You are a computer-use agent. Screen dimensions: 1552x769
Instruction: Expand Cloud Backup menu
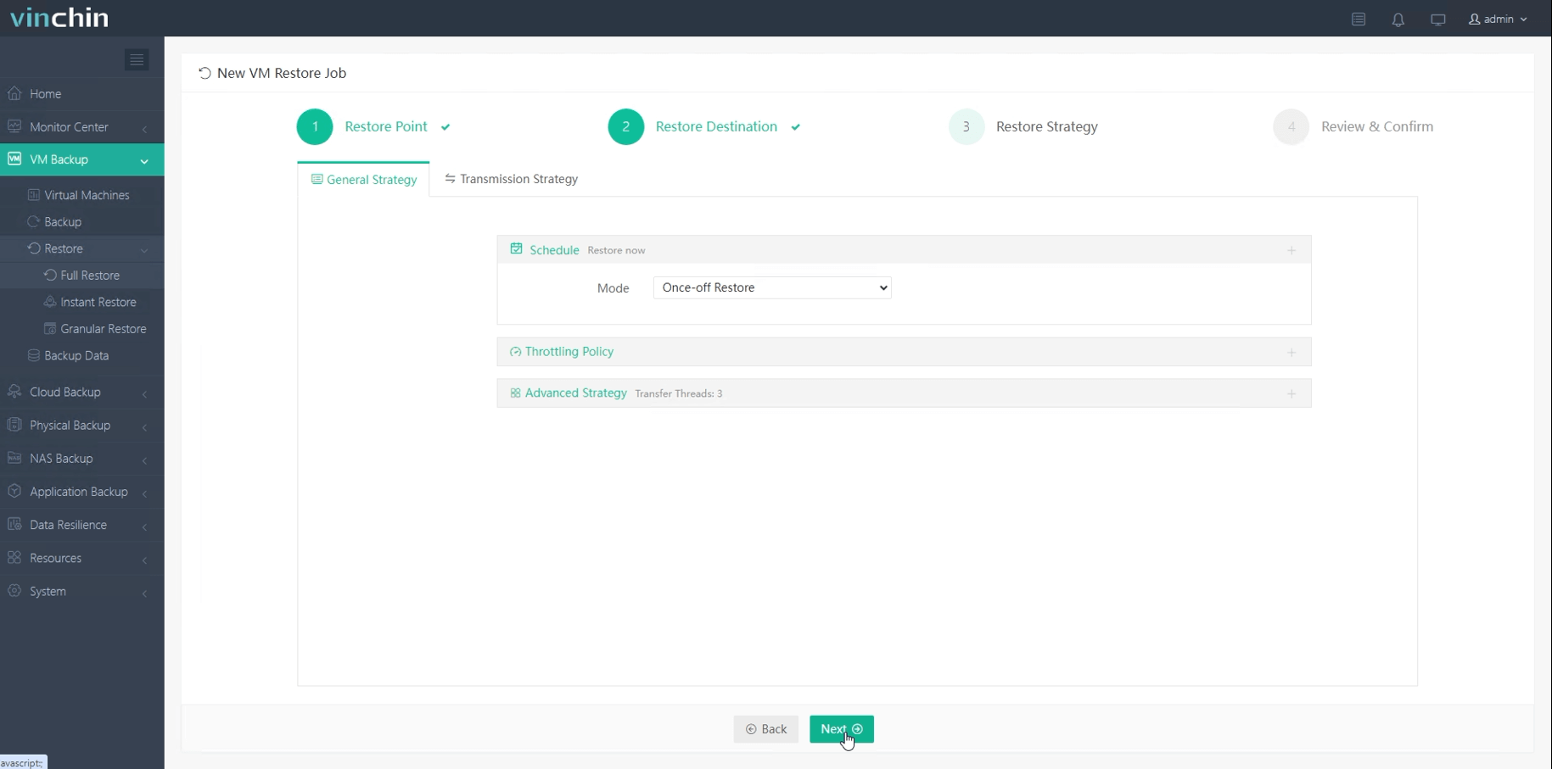click(x=81, y=393)
